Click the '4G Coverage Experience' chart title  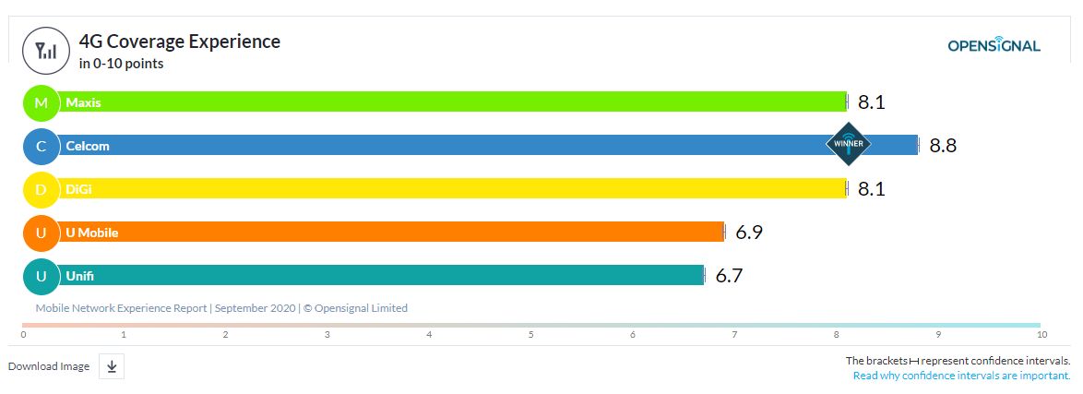coord(180,42)
